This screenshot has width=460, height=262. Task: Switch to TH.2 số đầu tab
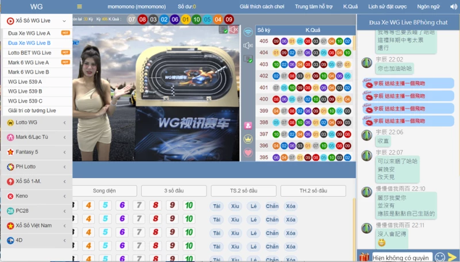pos(313,191)
